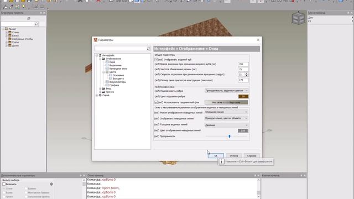354x199 pixels.
Task: Select the Проект root node in project structure
Action: 12,29
